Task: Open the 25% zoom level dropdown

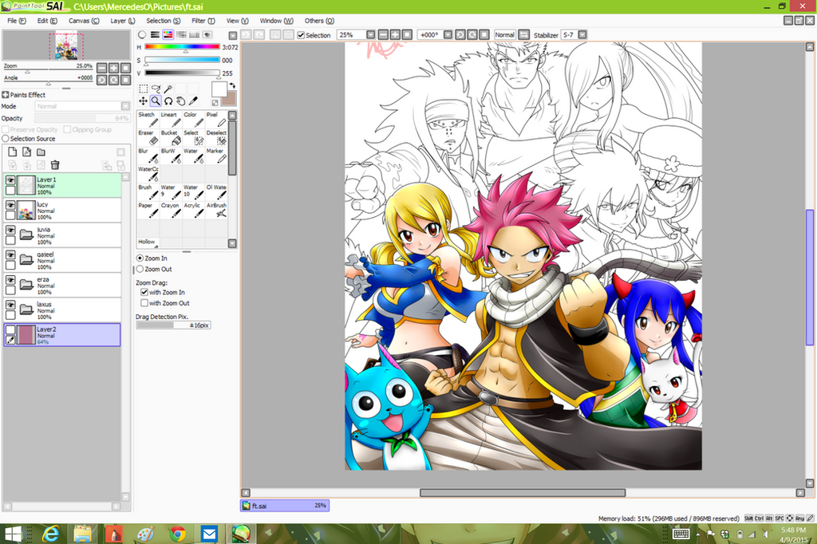Action: tap(370, 35)
